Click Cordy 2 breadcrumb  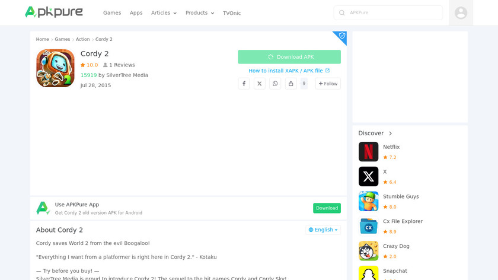pyautogui.click(x=104, y=39)
